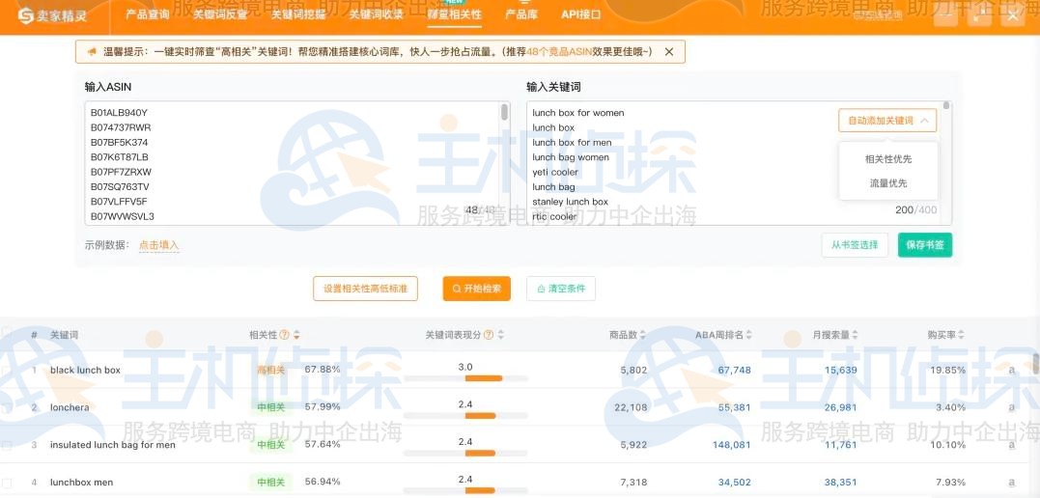Click keyword text lonchera
Screen dimensions: 1040x498
click(x=69, y=407)
